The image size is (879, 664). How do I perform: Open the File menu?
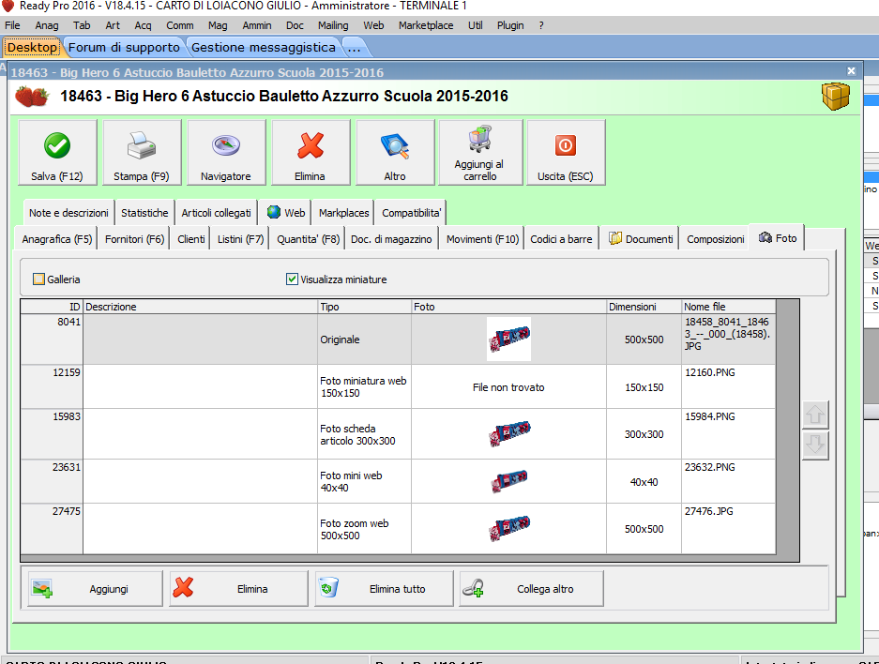(x=12, y=25)
